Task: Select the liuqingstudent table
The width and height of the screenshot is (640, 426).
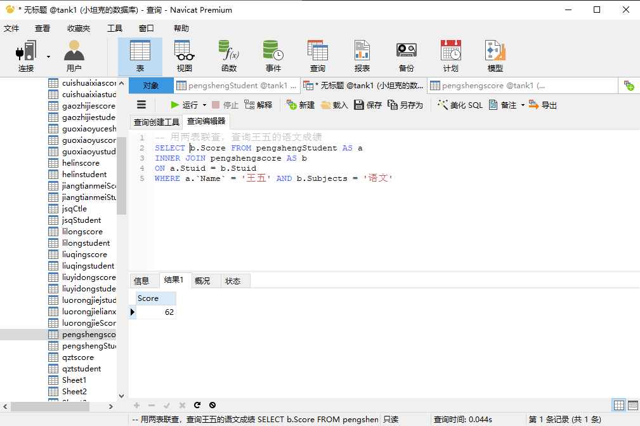Action: [x=88, y=266]
